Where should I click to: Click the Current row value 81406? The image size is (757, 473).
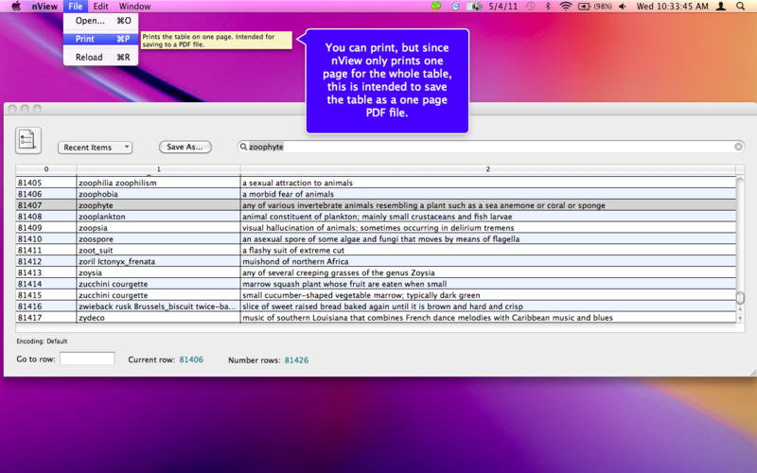point(191,359)
